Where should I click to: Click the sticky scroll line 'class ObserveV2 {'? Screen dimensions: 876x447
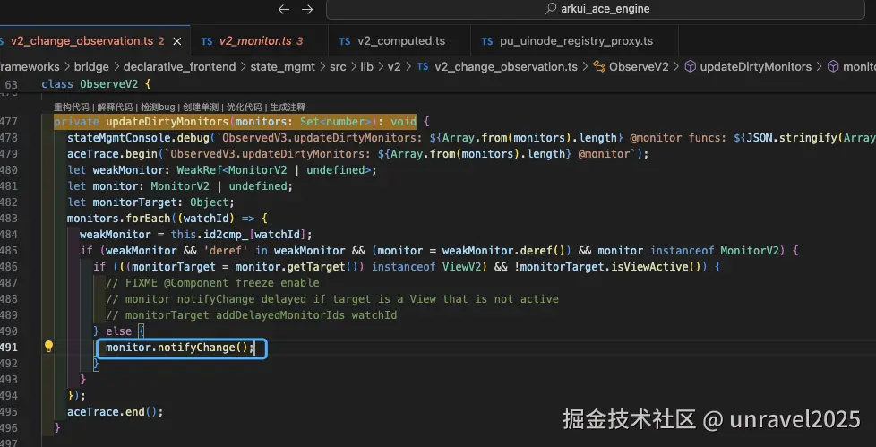[x=96, y=85]
